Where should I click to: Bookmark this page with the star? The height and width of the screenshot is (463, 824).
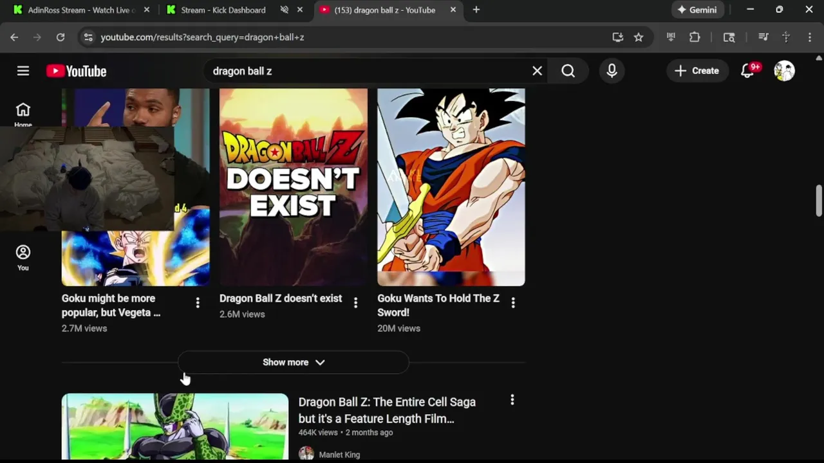click(639, 37)
